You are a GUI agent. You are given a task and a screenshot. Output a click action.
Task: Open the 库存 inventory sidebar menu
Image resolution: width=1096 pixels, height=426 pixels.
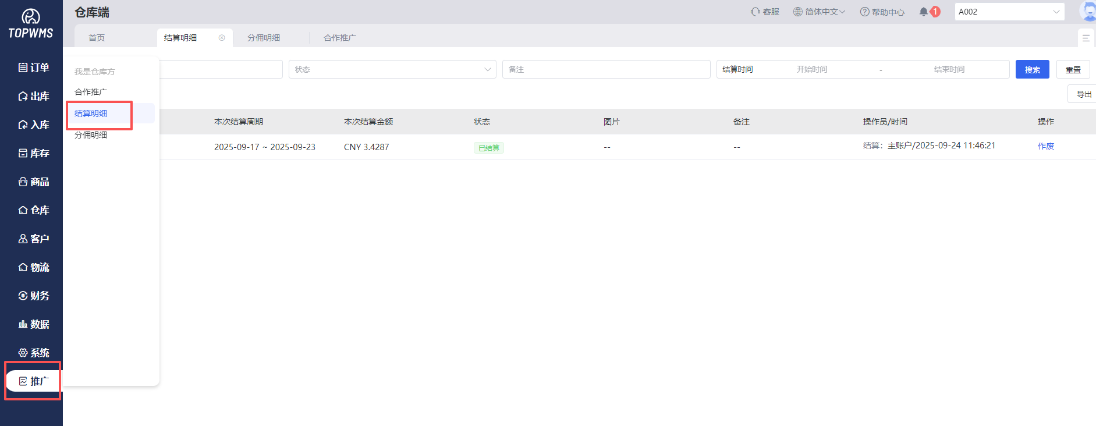tap(33, 153)
